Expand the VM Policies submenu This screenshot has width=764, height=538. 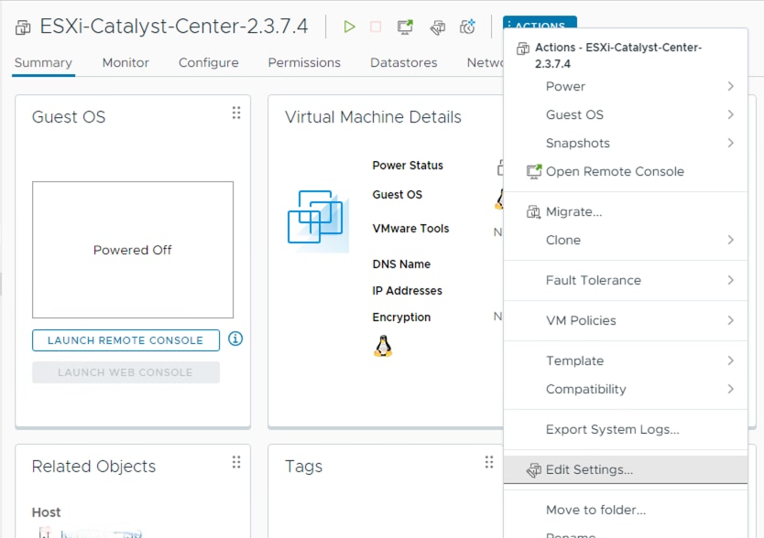coord(626,320)
